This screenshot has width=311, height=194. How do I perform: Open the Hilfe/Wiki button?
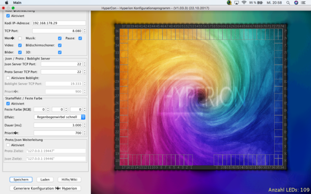coord(69,180)
